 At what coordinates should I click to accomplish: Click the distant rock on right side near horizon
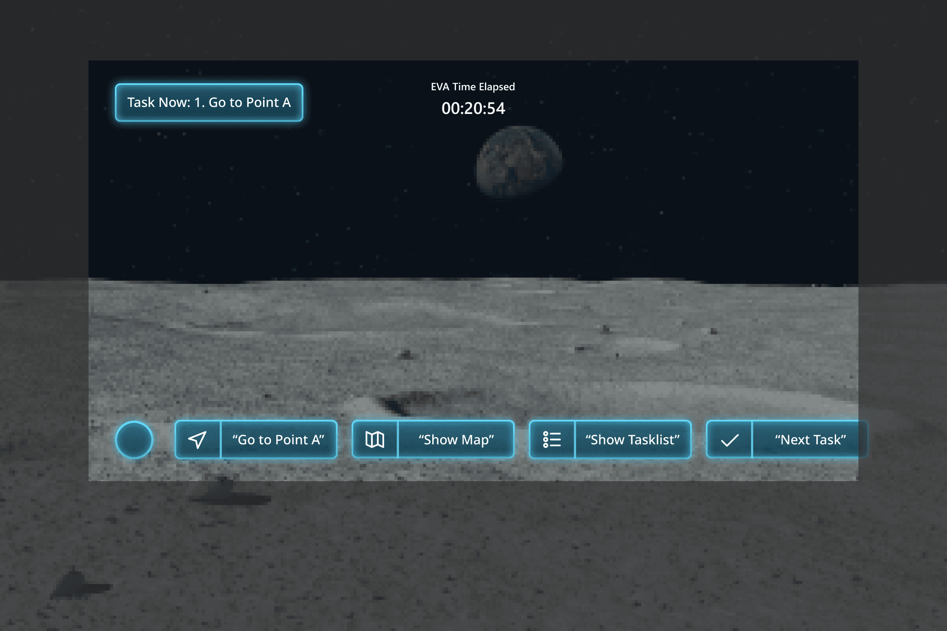[x=606, y=329]
